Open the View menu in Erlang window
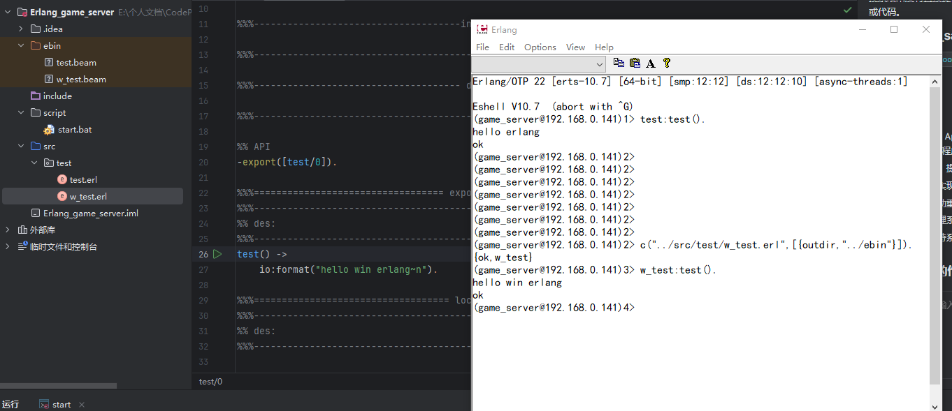Screen dimensions: 952x411 575,47
